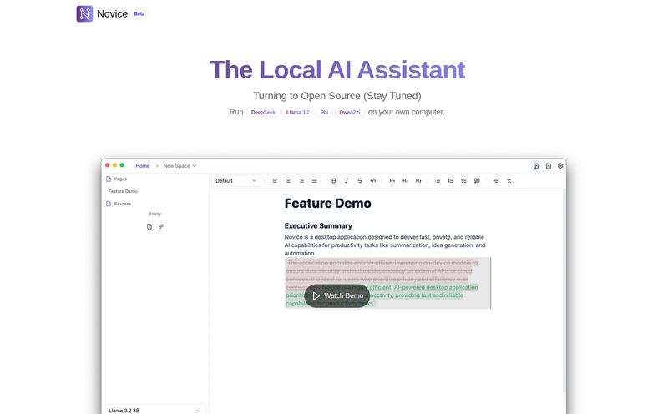This screenshot has height=414, width=668.
Task: Click the Sources section icon
Action: coord(109,204)
